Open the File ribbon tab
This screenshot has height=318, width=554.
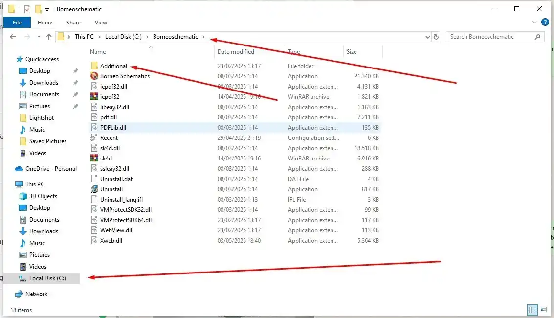(x=17, y=23)
